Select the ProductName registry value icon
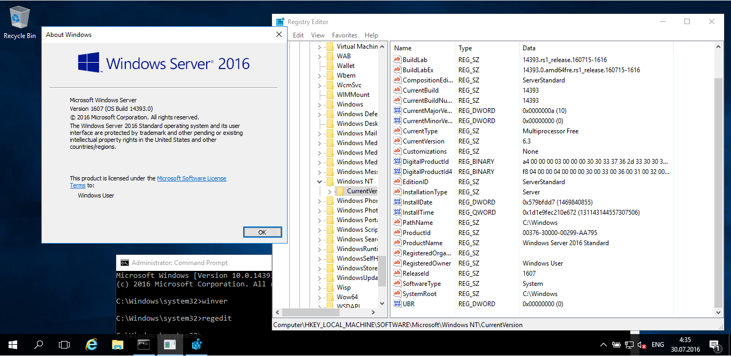 pyautogui.click(x=397, y=243)
